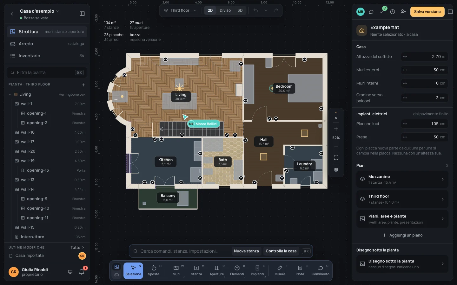Click the invite user icon

tap(403, 12)
